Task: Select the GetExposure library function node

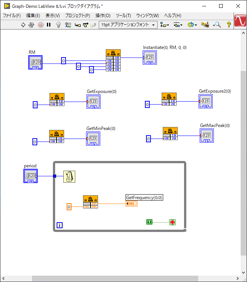Action: [57, 100]
